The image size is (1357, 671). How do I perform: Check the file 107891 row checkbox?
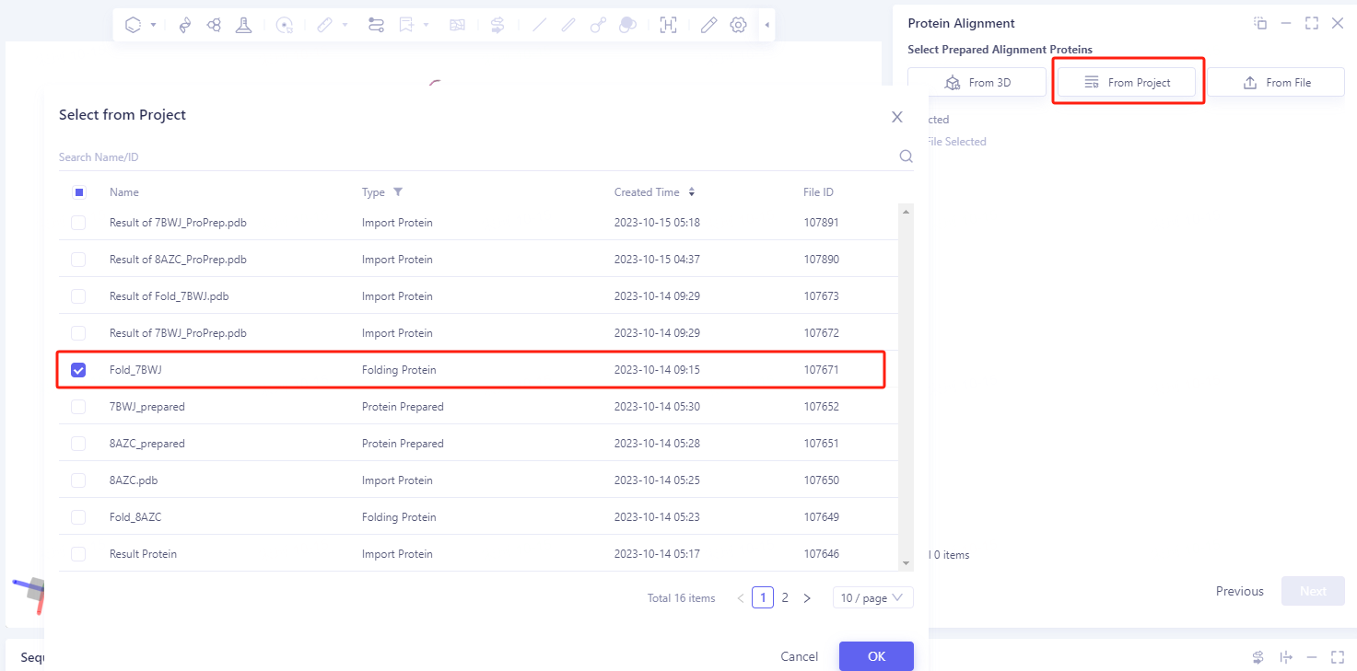tap(78, 223)
